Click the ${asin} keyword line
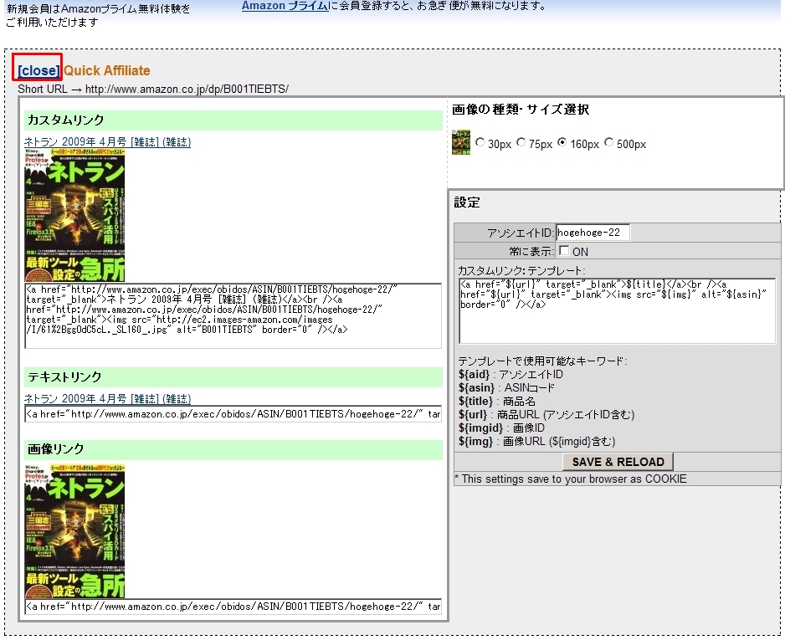This screenshot has height=640, width=785. click(506, 388)
